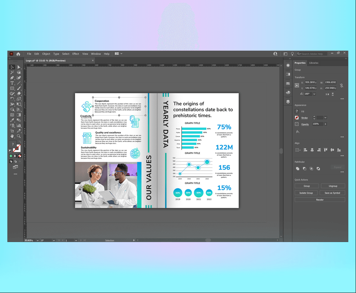Click the Home icon
356x293 pixels.
click(x=18, y=54)
